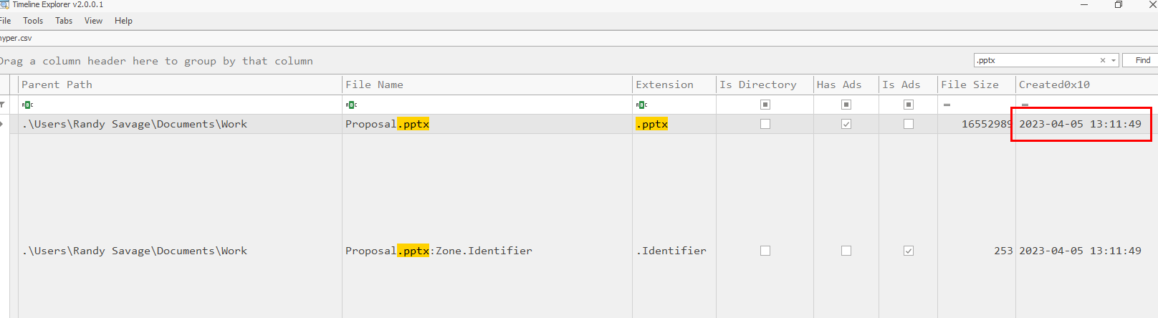
Task: Click the Timeline Explorer app icon
Action: point(4,4)
